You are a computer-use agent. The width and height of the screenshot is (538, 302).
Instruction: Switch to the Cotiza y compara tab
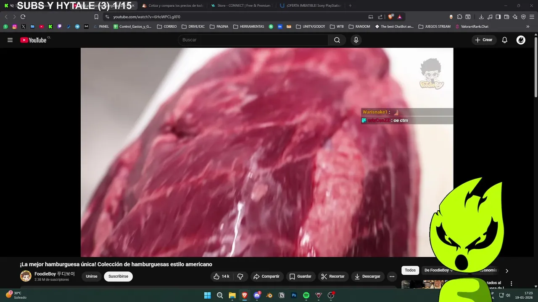pyautogui.click(x=172, y=5)
